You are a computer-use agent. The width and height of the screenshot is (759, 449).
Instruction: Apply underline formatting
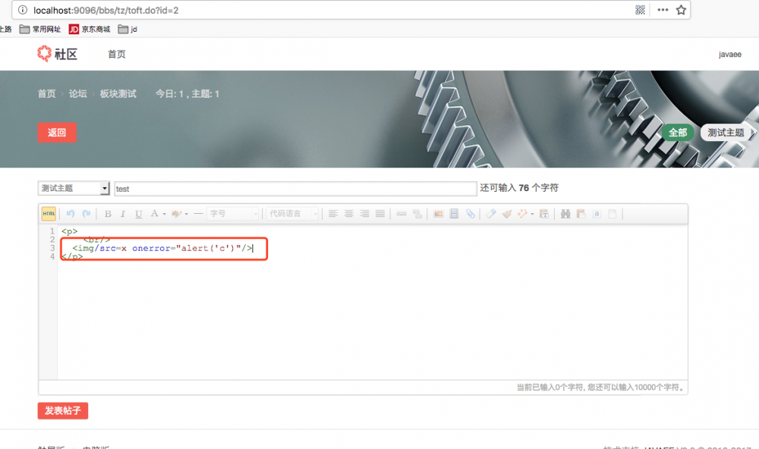click(138, 214)
